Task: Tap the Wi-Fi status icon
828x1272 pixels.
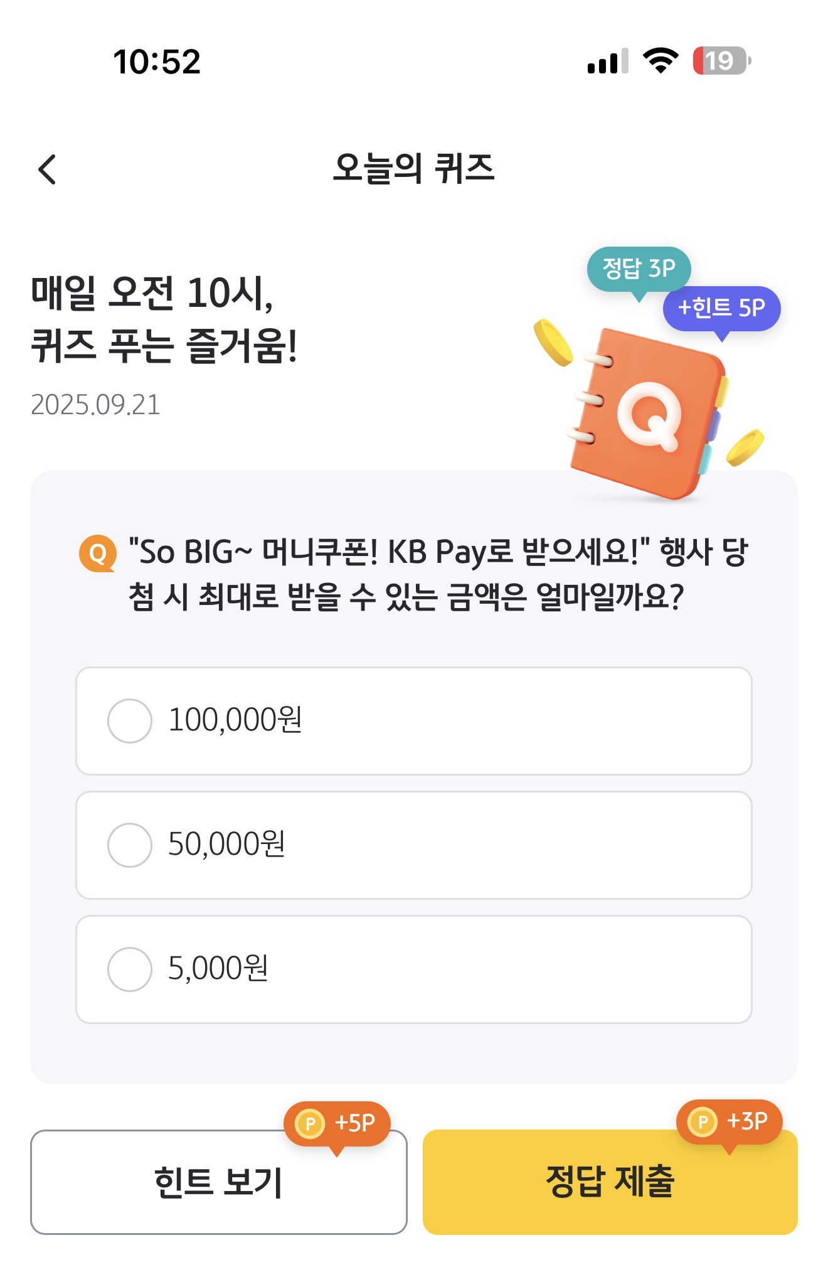Action: click(661, 61)
